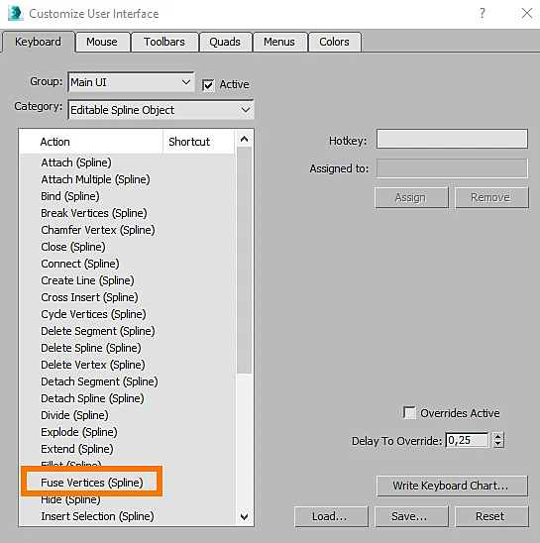Click the action list vertical scrollbar thumb

click(244, 261)
